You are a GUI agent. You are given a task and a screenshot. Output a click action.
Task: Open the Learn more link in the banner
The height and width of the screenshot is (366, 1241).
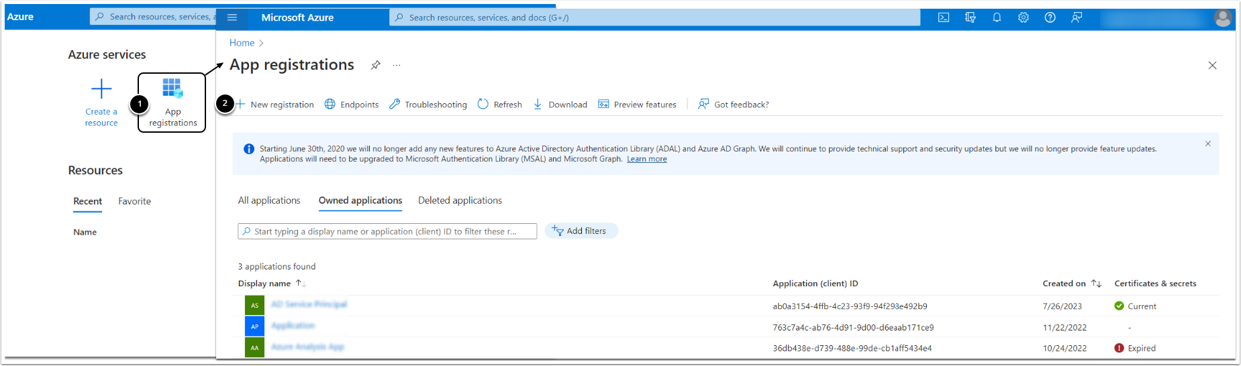pos(646,160)
